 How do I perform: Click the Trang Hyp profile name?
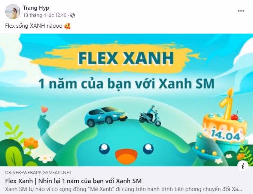[x=36, y=8]
